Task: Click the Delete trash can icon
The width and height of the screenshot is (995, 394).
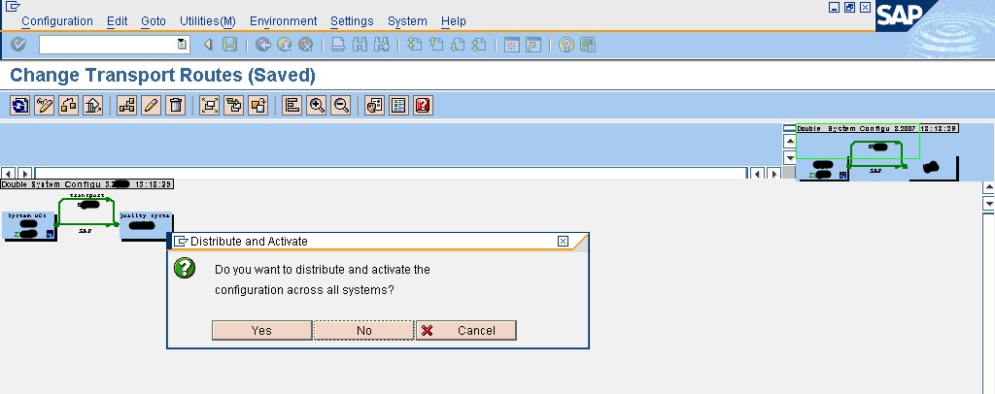Action: point(175,105)
